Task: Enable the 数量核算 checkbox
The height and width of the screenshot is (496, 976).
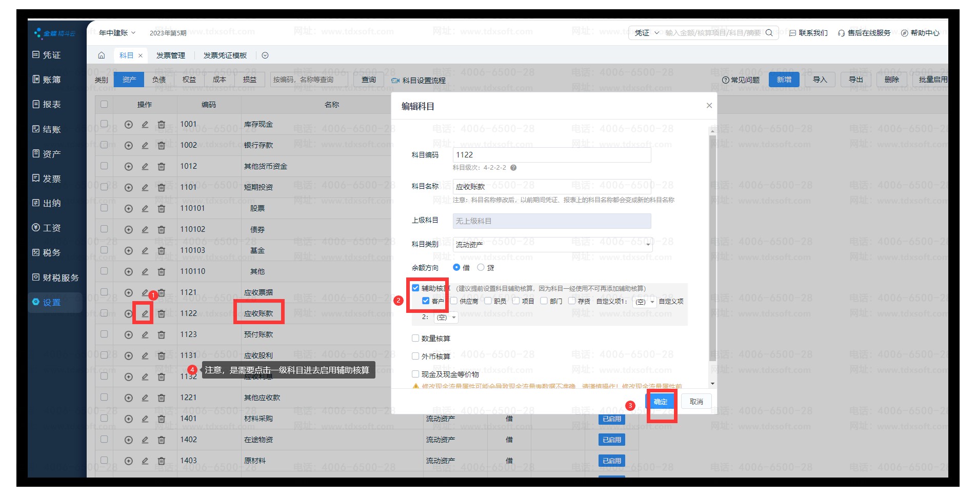Action: (416, 339)
